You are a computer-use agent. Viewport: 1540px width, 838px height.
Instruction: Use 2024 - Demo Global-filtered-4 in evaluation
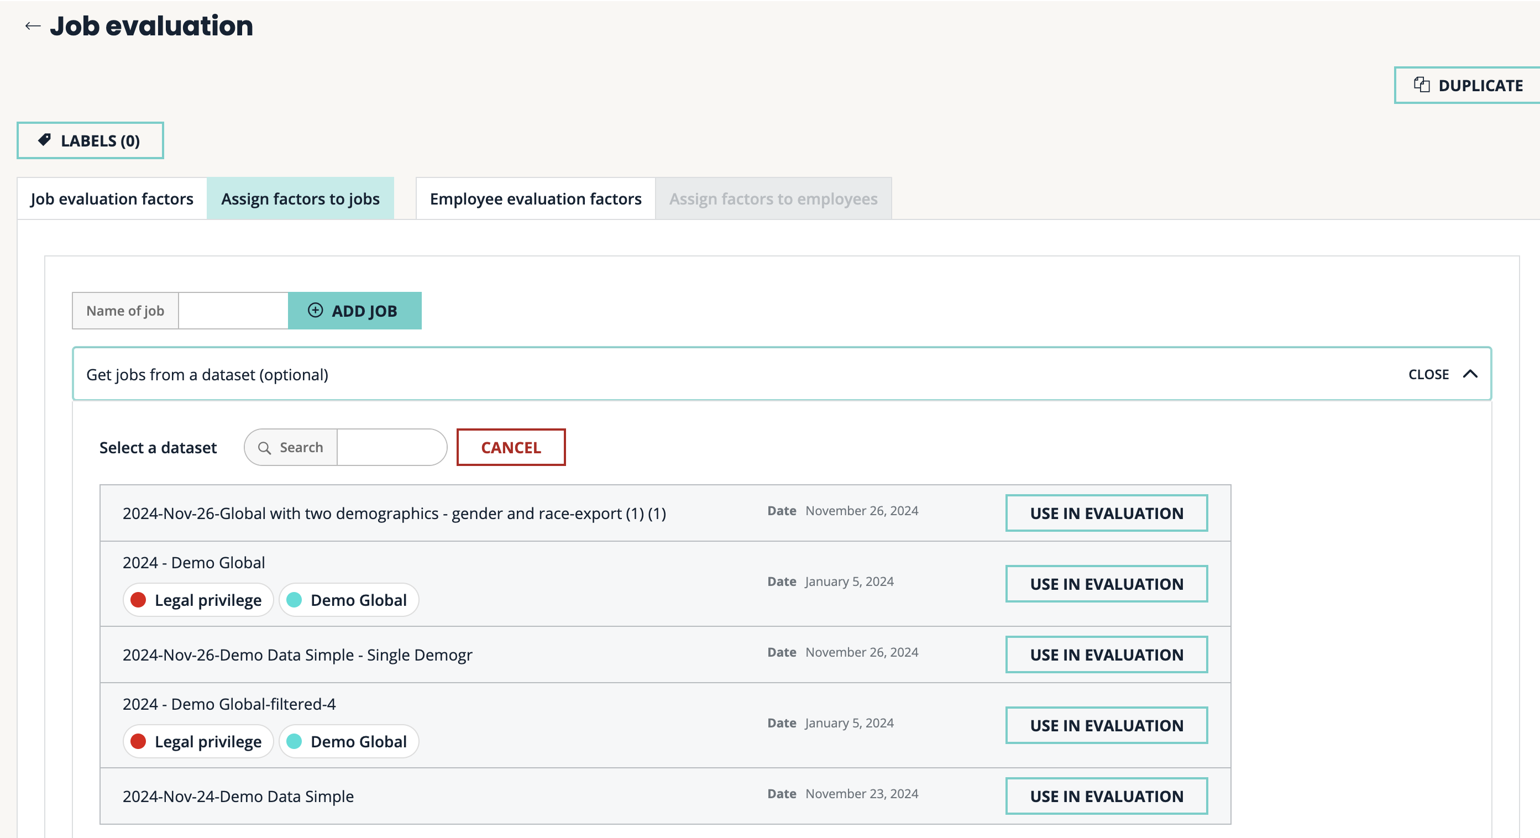[x=1106, y=725]
